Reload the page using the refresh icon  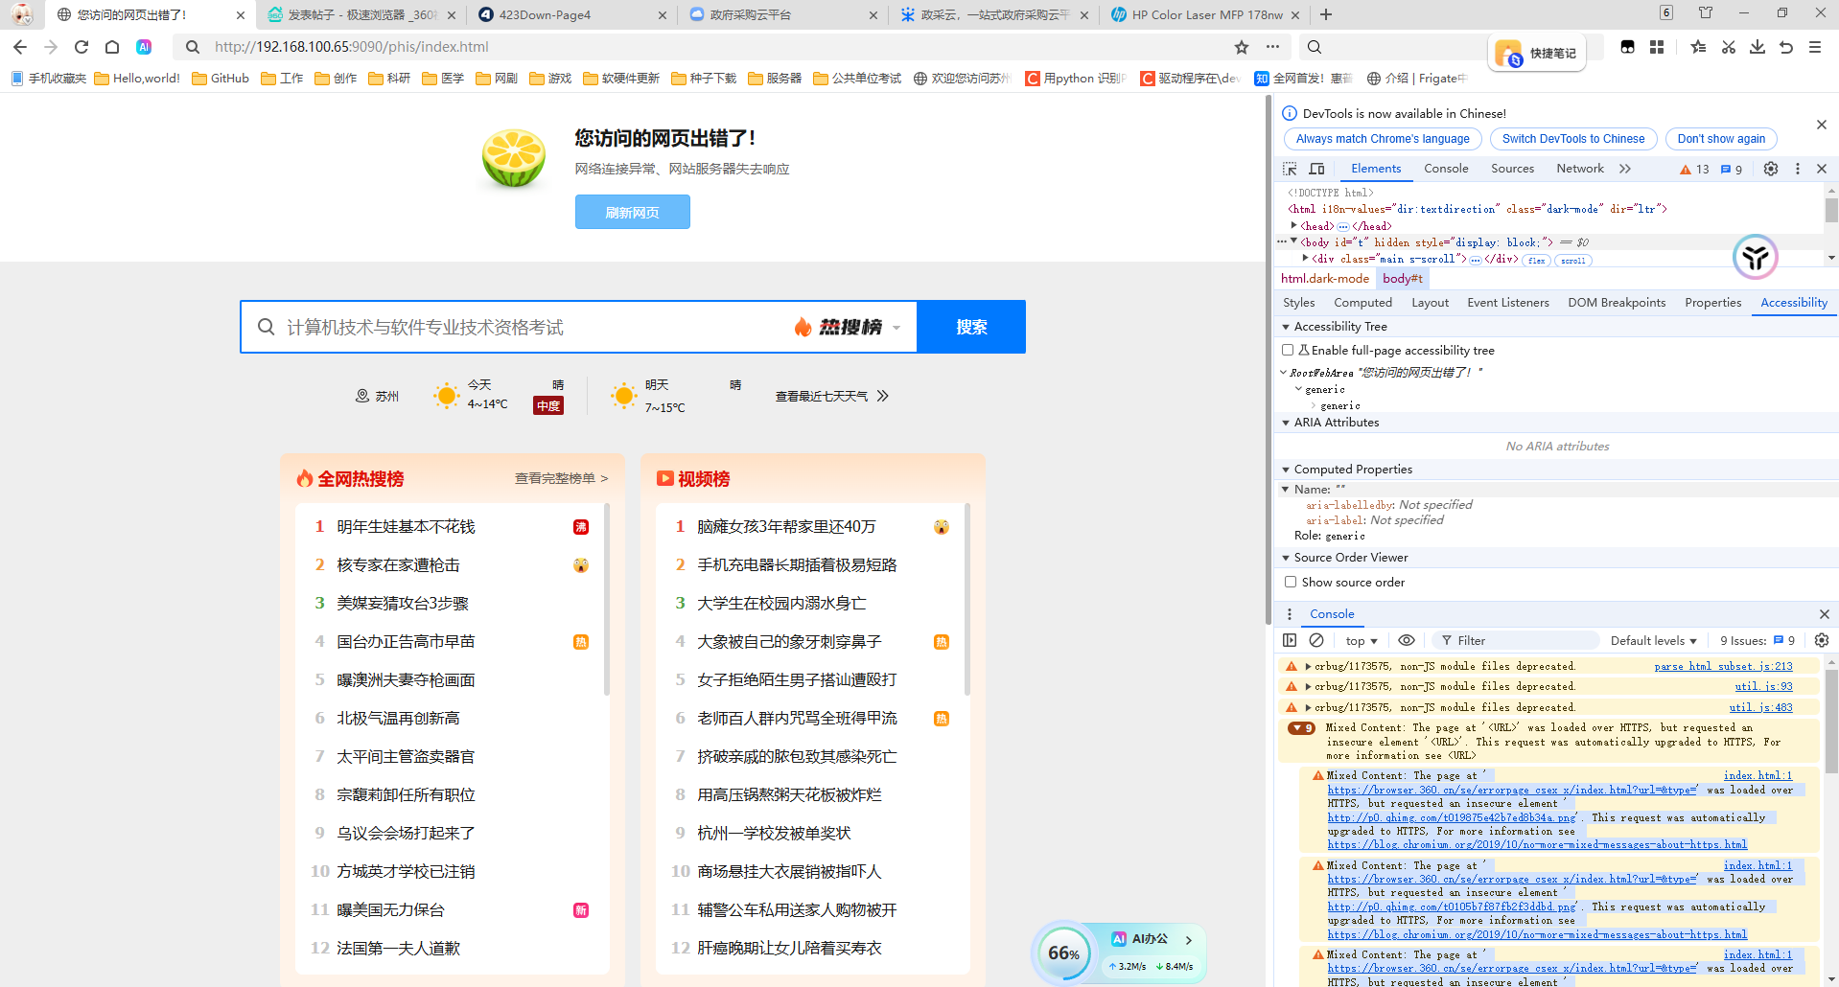pos(81,47)
